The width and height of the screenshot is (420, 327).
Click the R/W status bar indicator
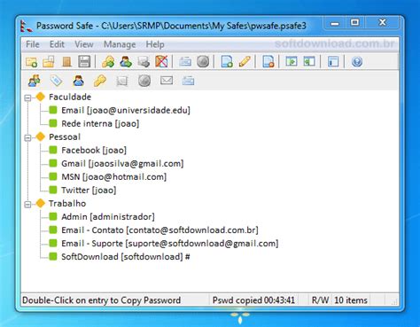320,300
